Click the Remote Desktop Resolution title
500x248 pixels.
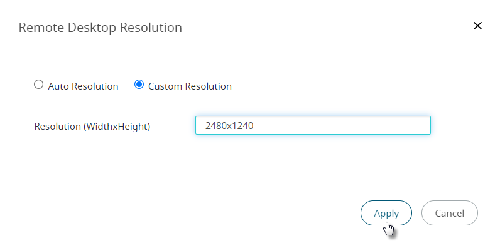[x=100, y=28]
